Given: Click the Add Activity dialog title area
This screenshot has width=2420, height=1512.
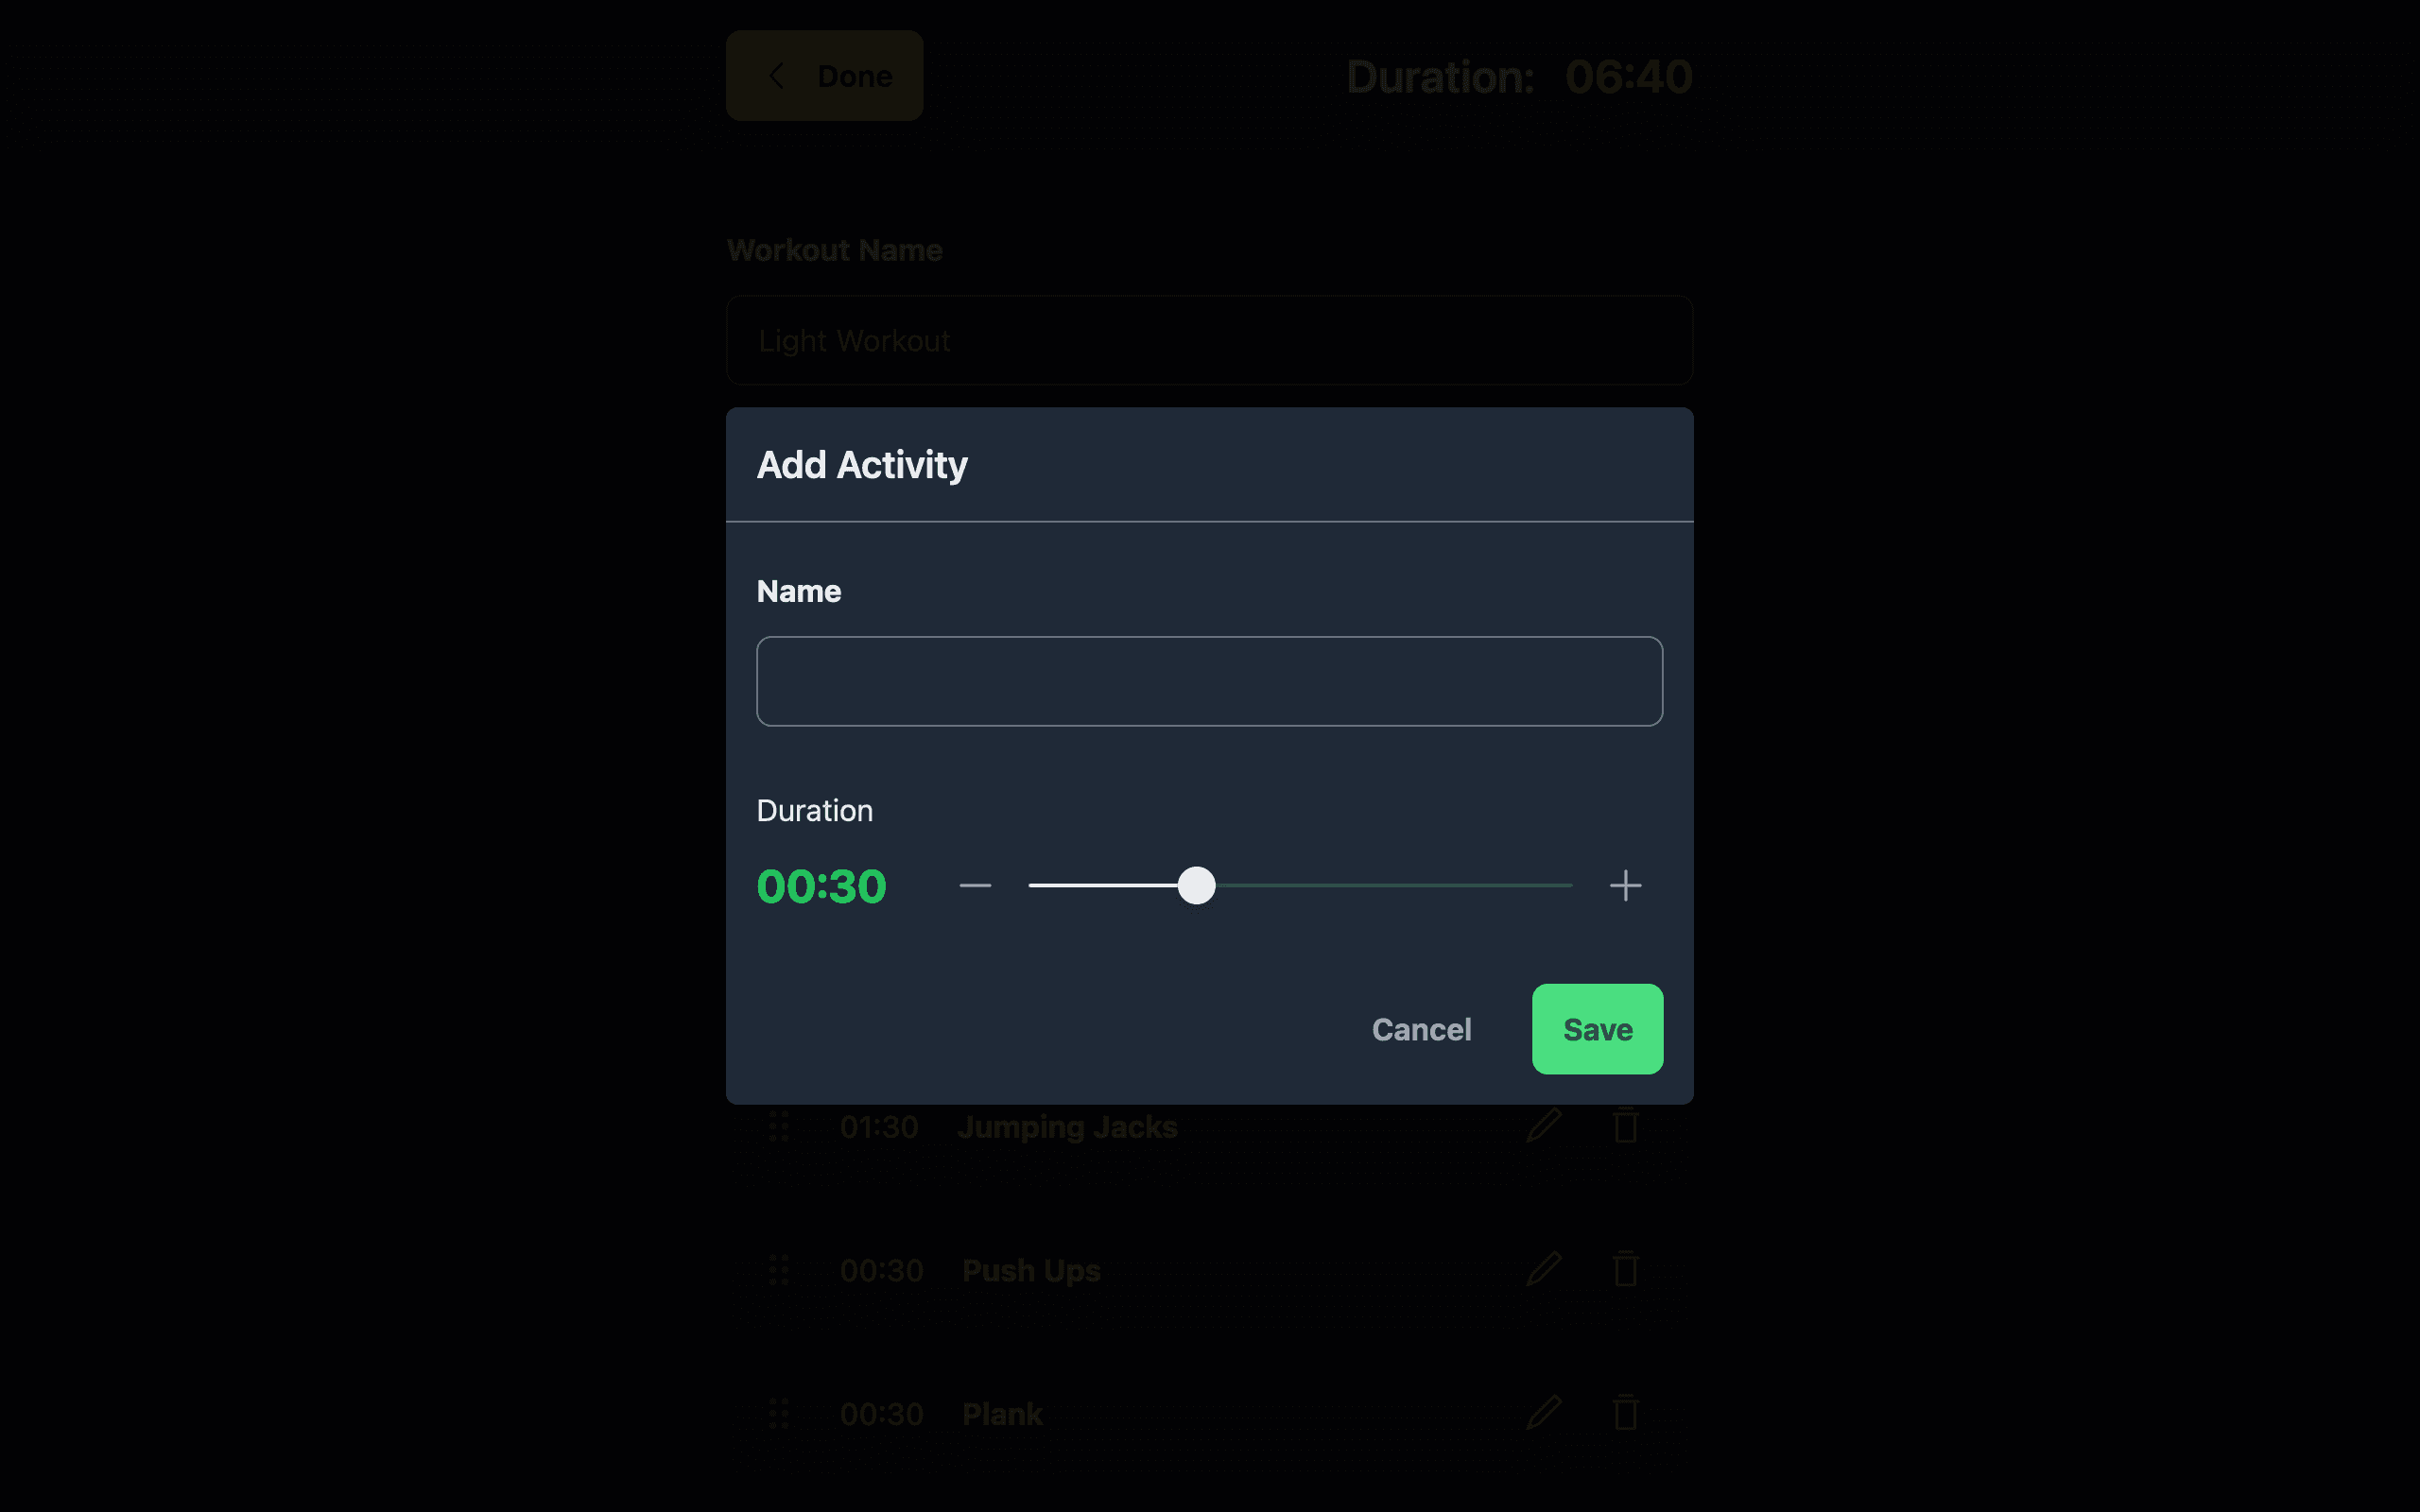Looking at the screenshot, I should click(860, 463).
